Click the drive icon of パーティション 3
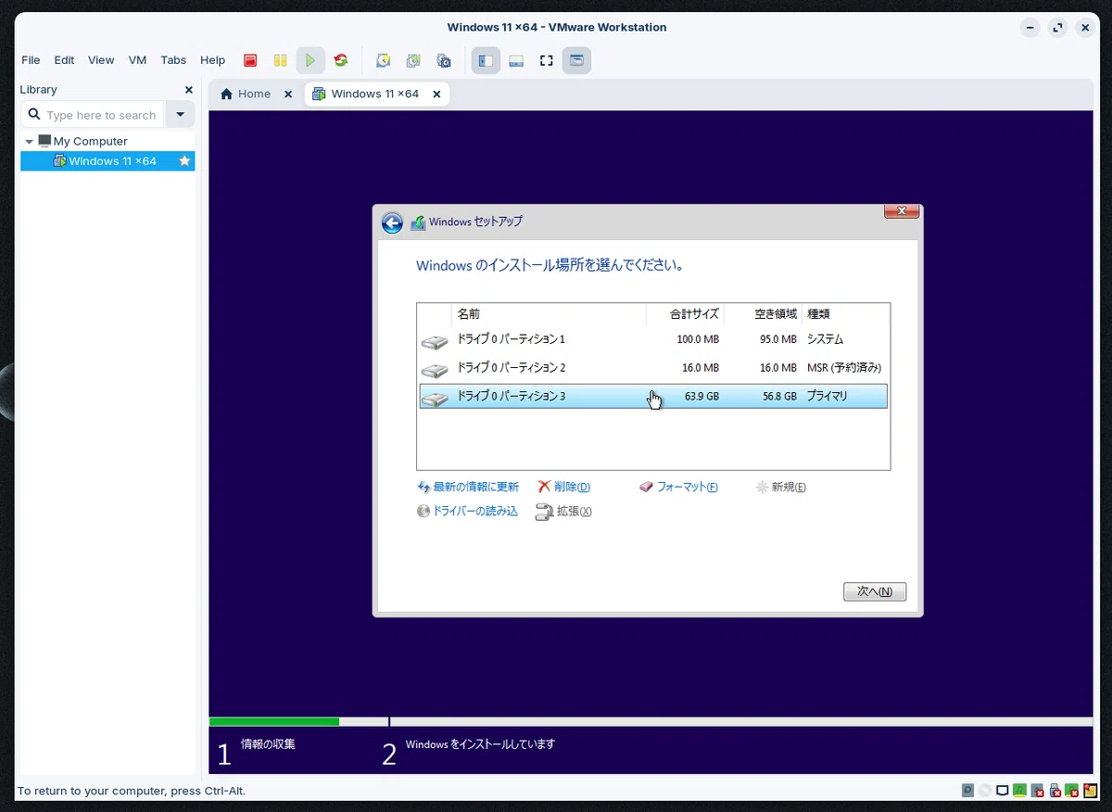Viewport: 1112px width, 812px height. coord(434,399)
